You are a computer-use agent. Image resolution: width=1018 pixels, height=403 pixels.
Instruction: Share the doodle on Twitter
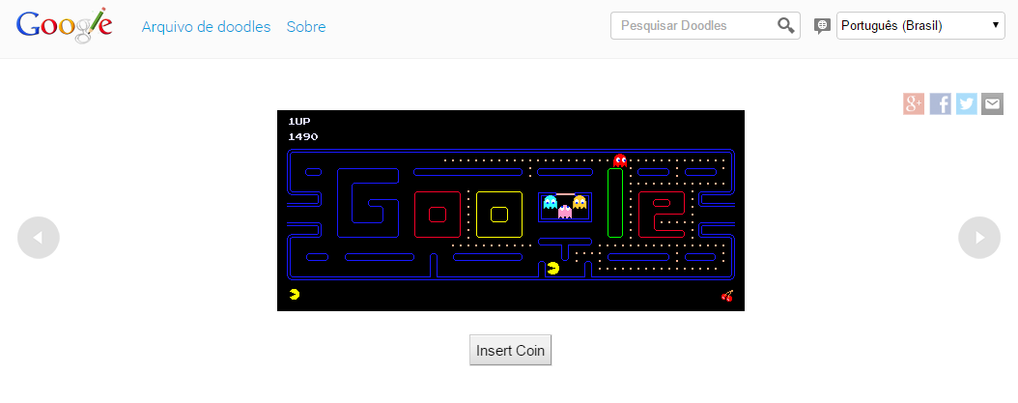pos(966,103)
